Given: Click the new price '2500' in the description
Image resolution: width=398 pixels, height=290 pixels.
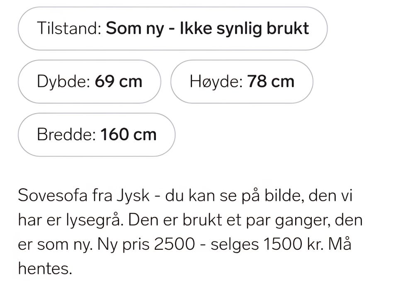Looking at the screenshot, I should (x=175, y=244).
